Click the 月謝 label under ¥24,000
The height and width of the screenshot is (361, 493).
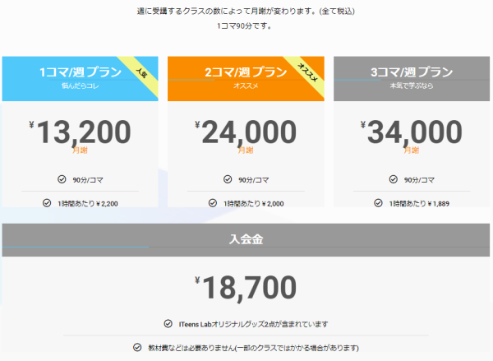coord(246,150)
